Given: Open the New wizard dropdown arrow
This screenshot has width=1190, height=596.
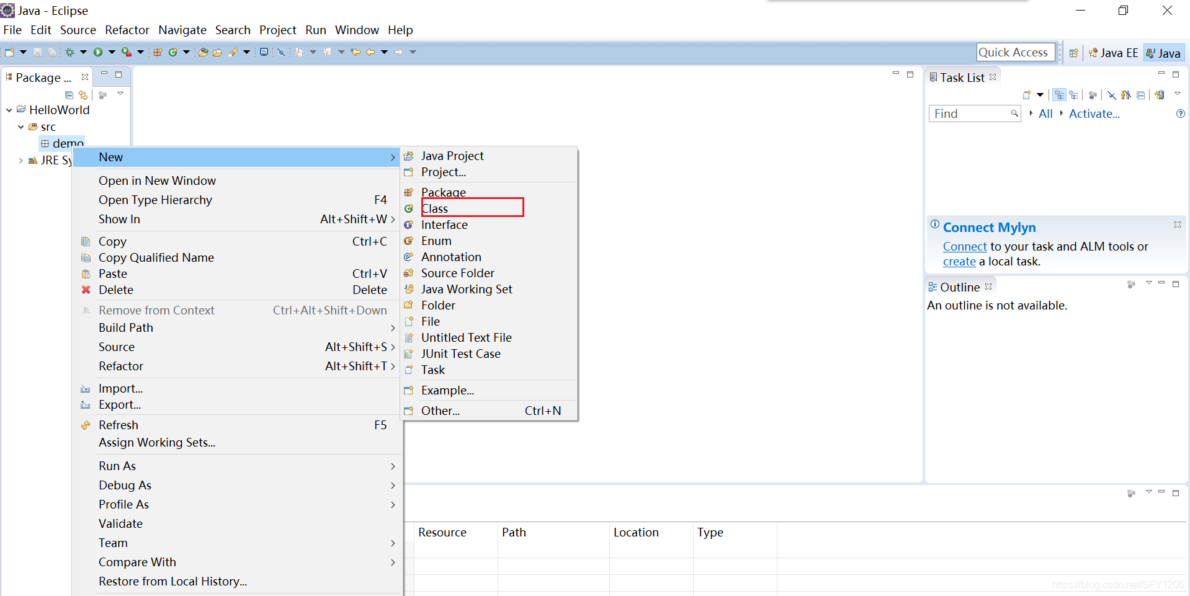Looking at the screenshot, I should 23,52.
